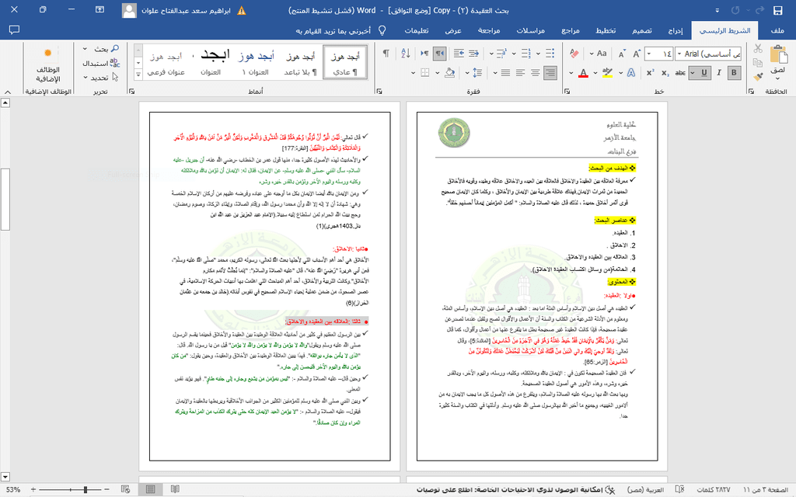Switch to the إدراج (Insert) tab
This screenshot has width=796, height=497.
coord(676,30)
